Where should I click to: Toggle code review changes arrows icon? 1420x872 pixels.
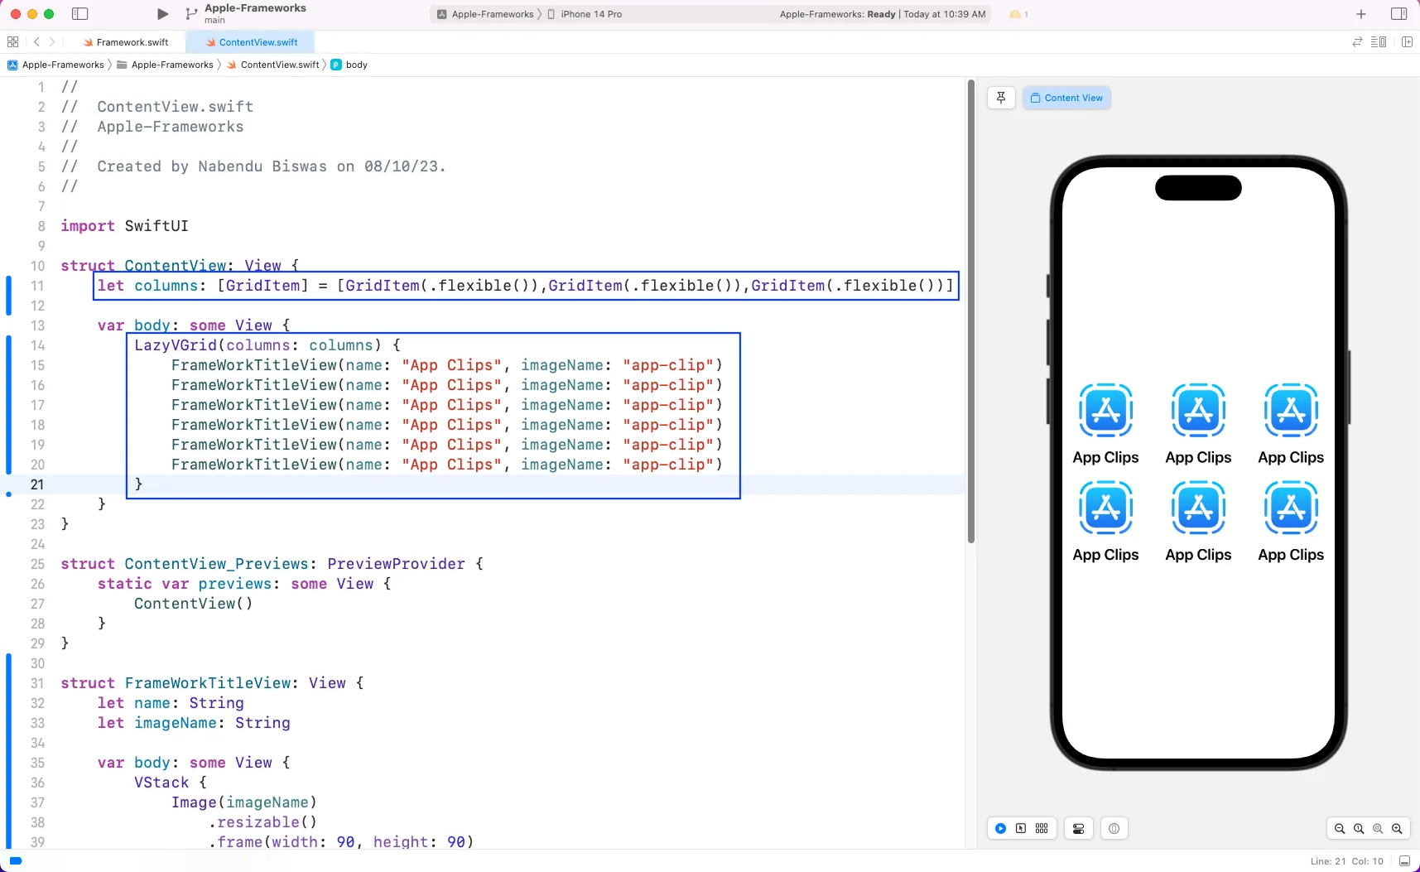1357,41
